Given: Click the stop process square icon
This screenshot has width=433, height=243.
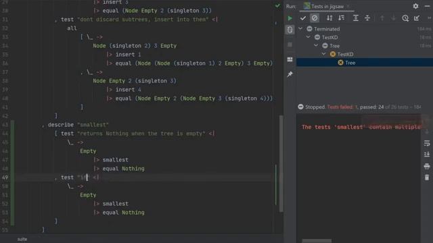Looking at the screenshot, I should [x=290, y=45].
